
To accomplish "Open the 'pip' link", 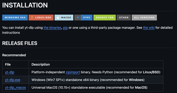I will (65, 28).
